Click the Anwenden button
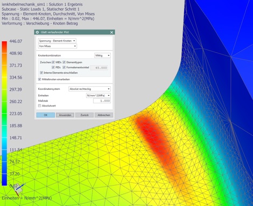253x206 pixels. (x=65, y=115)
